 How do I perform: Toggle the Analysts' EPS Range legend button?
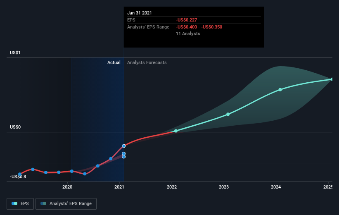tap(66, 203)
